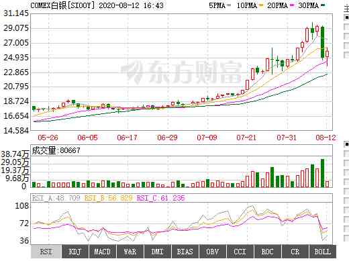This screenshot has height=261, width=349.
Task: Click the 19.37万 volume axis label
Action: click(x=15, y=170)
